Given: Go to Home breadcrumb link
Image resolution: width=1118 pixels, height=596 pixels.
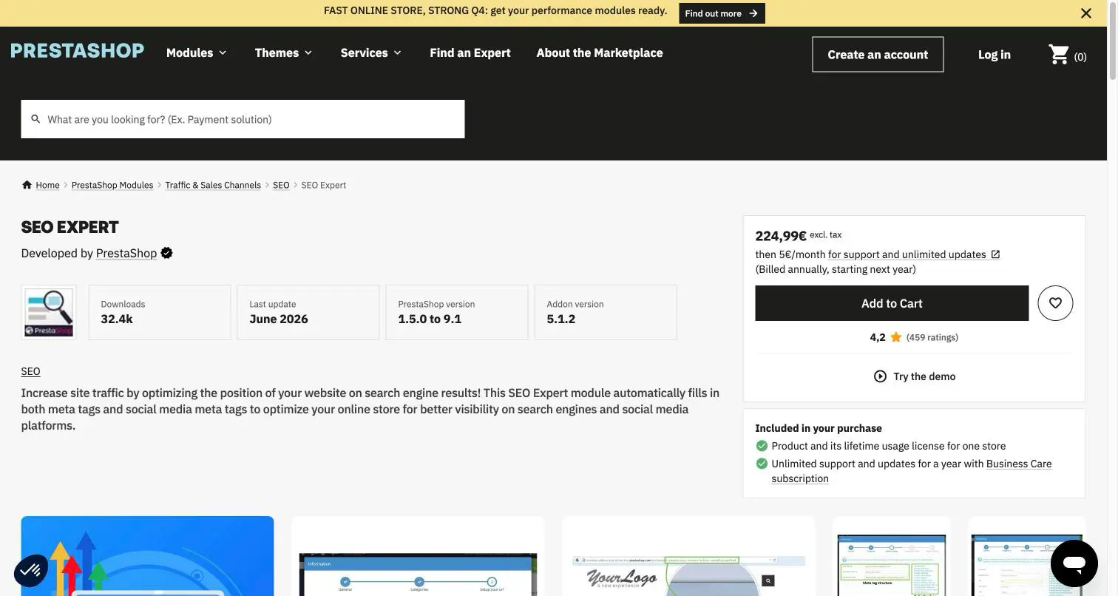Looking at the screenshot, I should (x=47, y=185).
